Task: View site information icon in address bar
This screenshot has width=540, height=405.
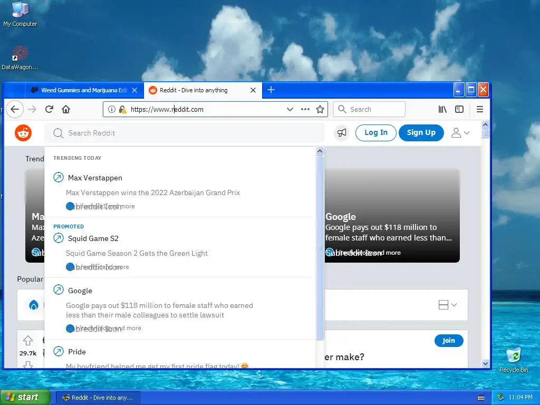Action: pos(112,109)
